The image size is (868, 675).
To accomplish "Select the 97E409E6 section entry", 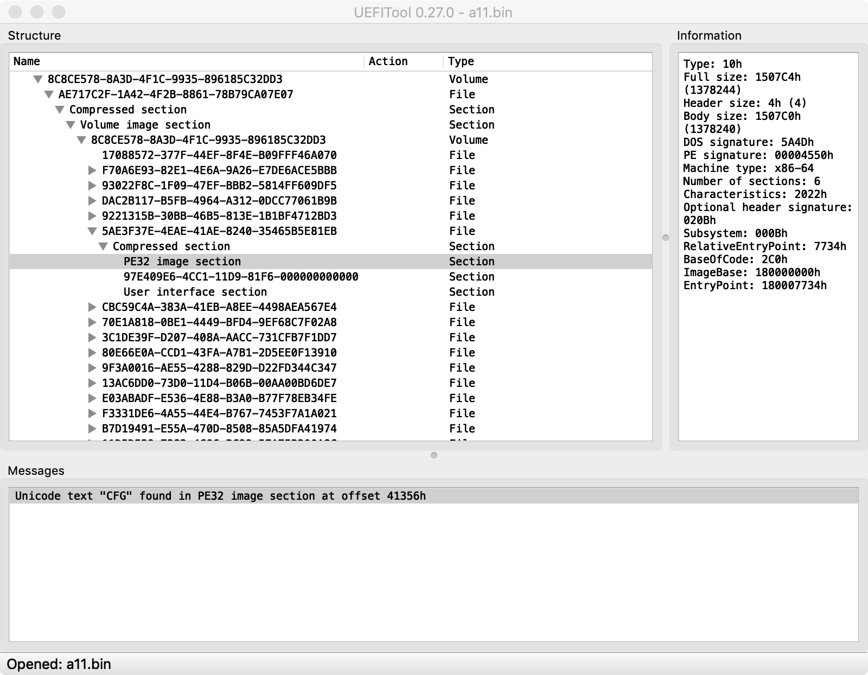I will click(241, 277).
